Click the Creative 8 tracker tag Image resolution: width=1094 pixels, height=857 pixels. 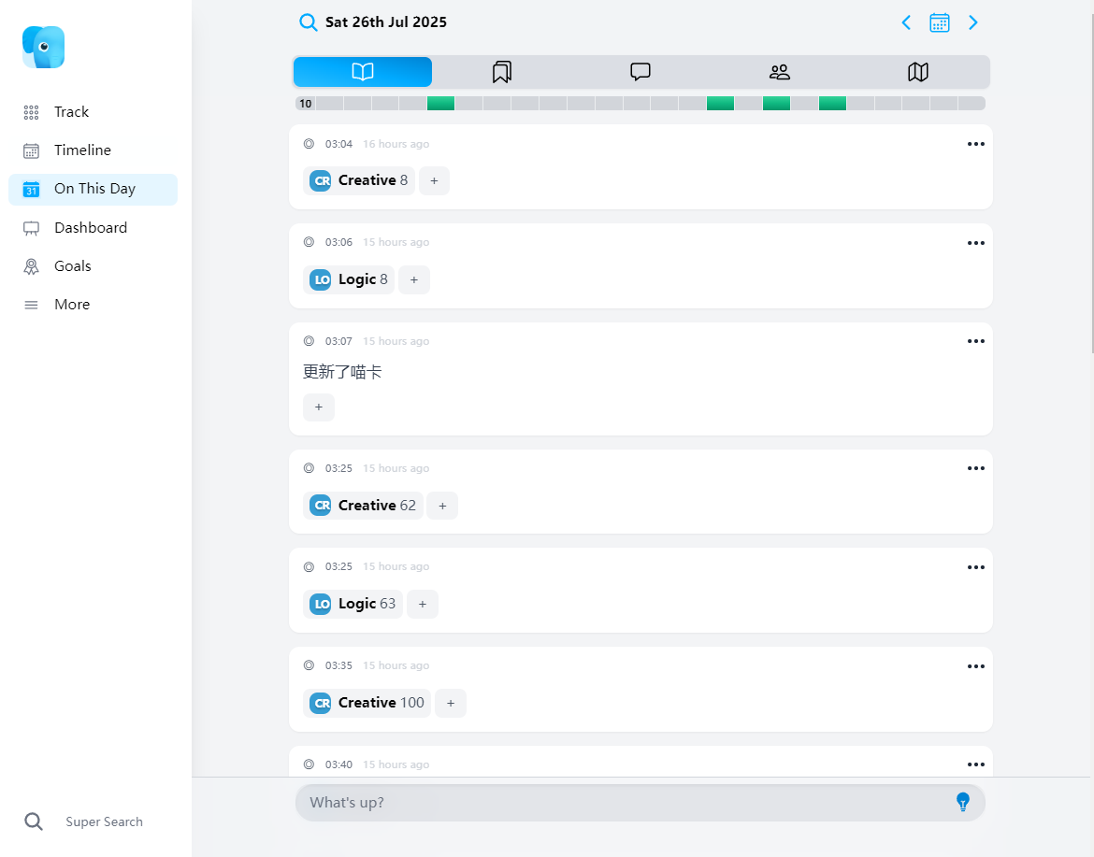359,180
